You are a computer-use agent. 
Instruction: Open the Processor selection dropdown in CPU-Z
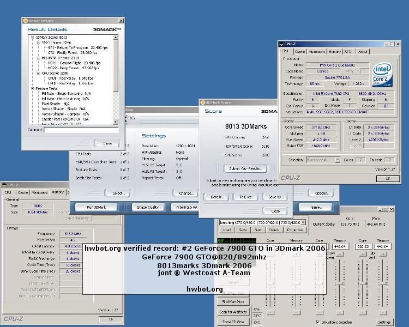338,160
